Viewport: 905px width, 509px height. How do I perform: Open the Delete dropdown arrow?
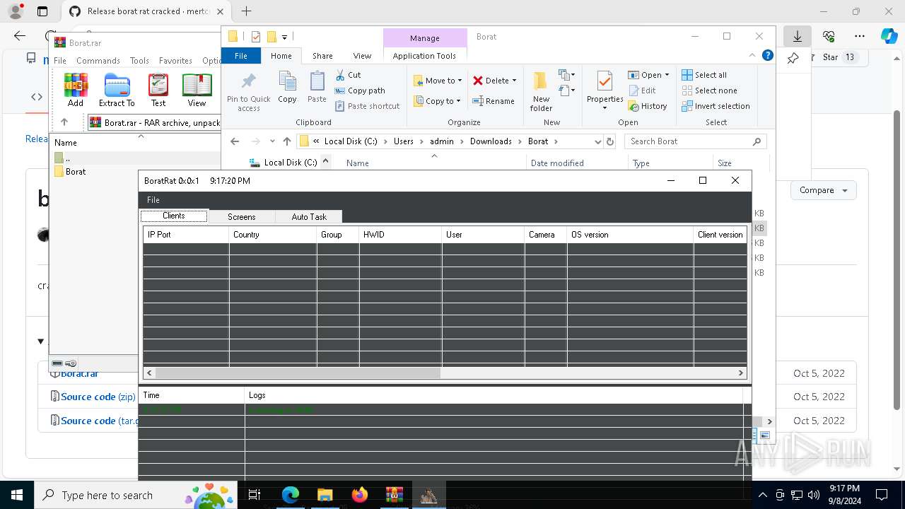tap(514, 81)
